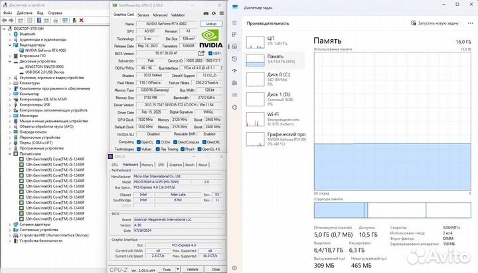478x273 pixels.
Task: Toggle the UEFI checkbox in GPU-Z
Action: point(210,53)
